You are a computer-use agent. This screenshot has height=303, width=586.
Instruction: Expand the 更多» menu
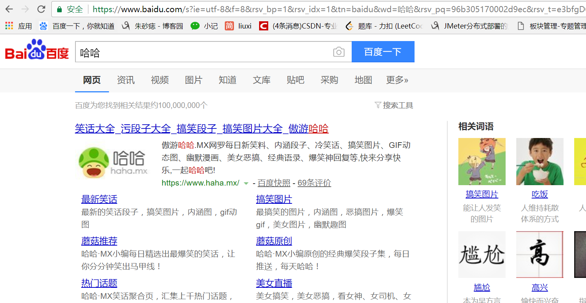397,80
